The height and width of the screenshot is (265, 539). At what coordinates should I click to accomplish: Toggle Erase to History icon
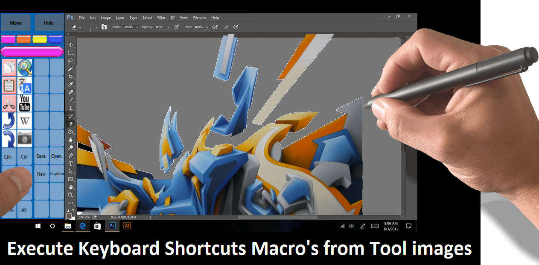coord(226,27)
